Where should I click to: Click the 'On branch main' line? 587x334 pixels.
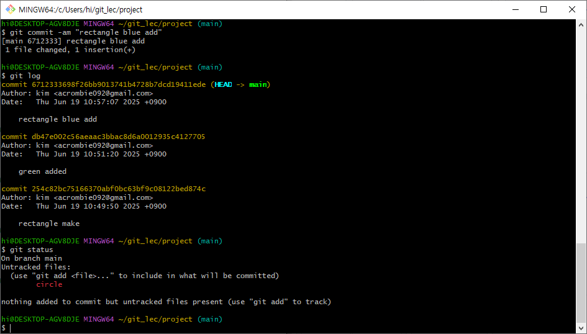pyautogui.click(x=32, y=258)
